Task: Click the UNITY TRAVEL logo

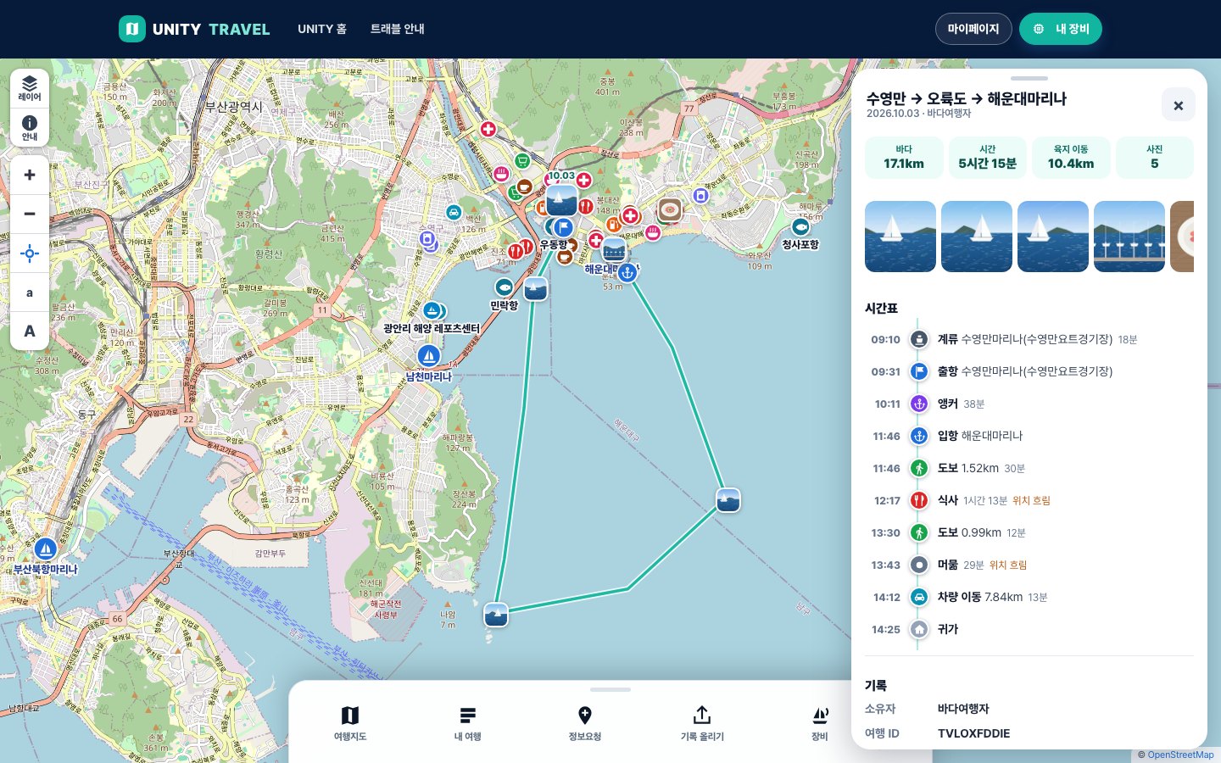Action: tap(194, 29)
